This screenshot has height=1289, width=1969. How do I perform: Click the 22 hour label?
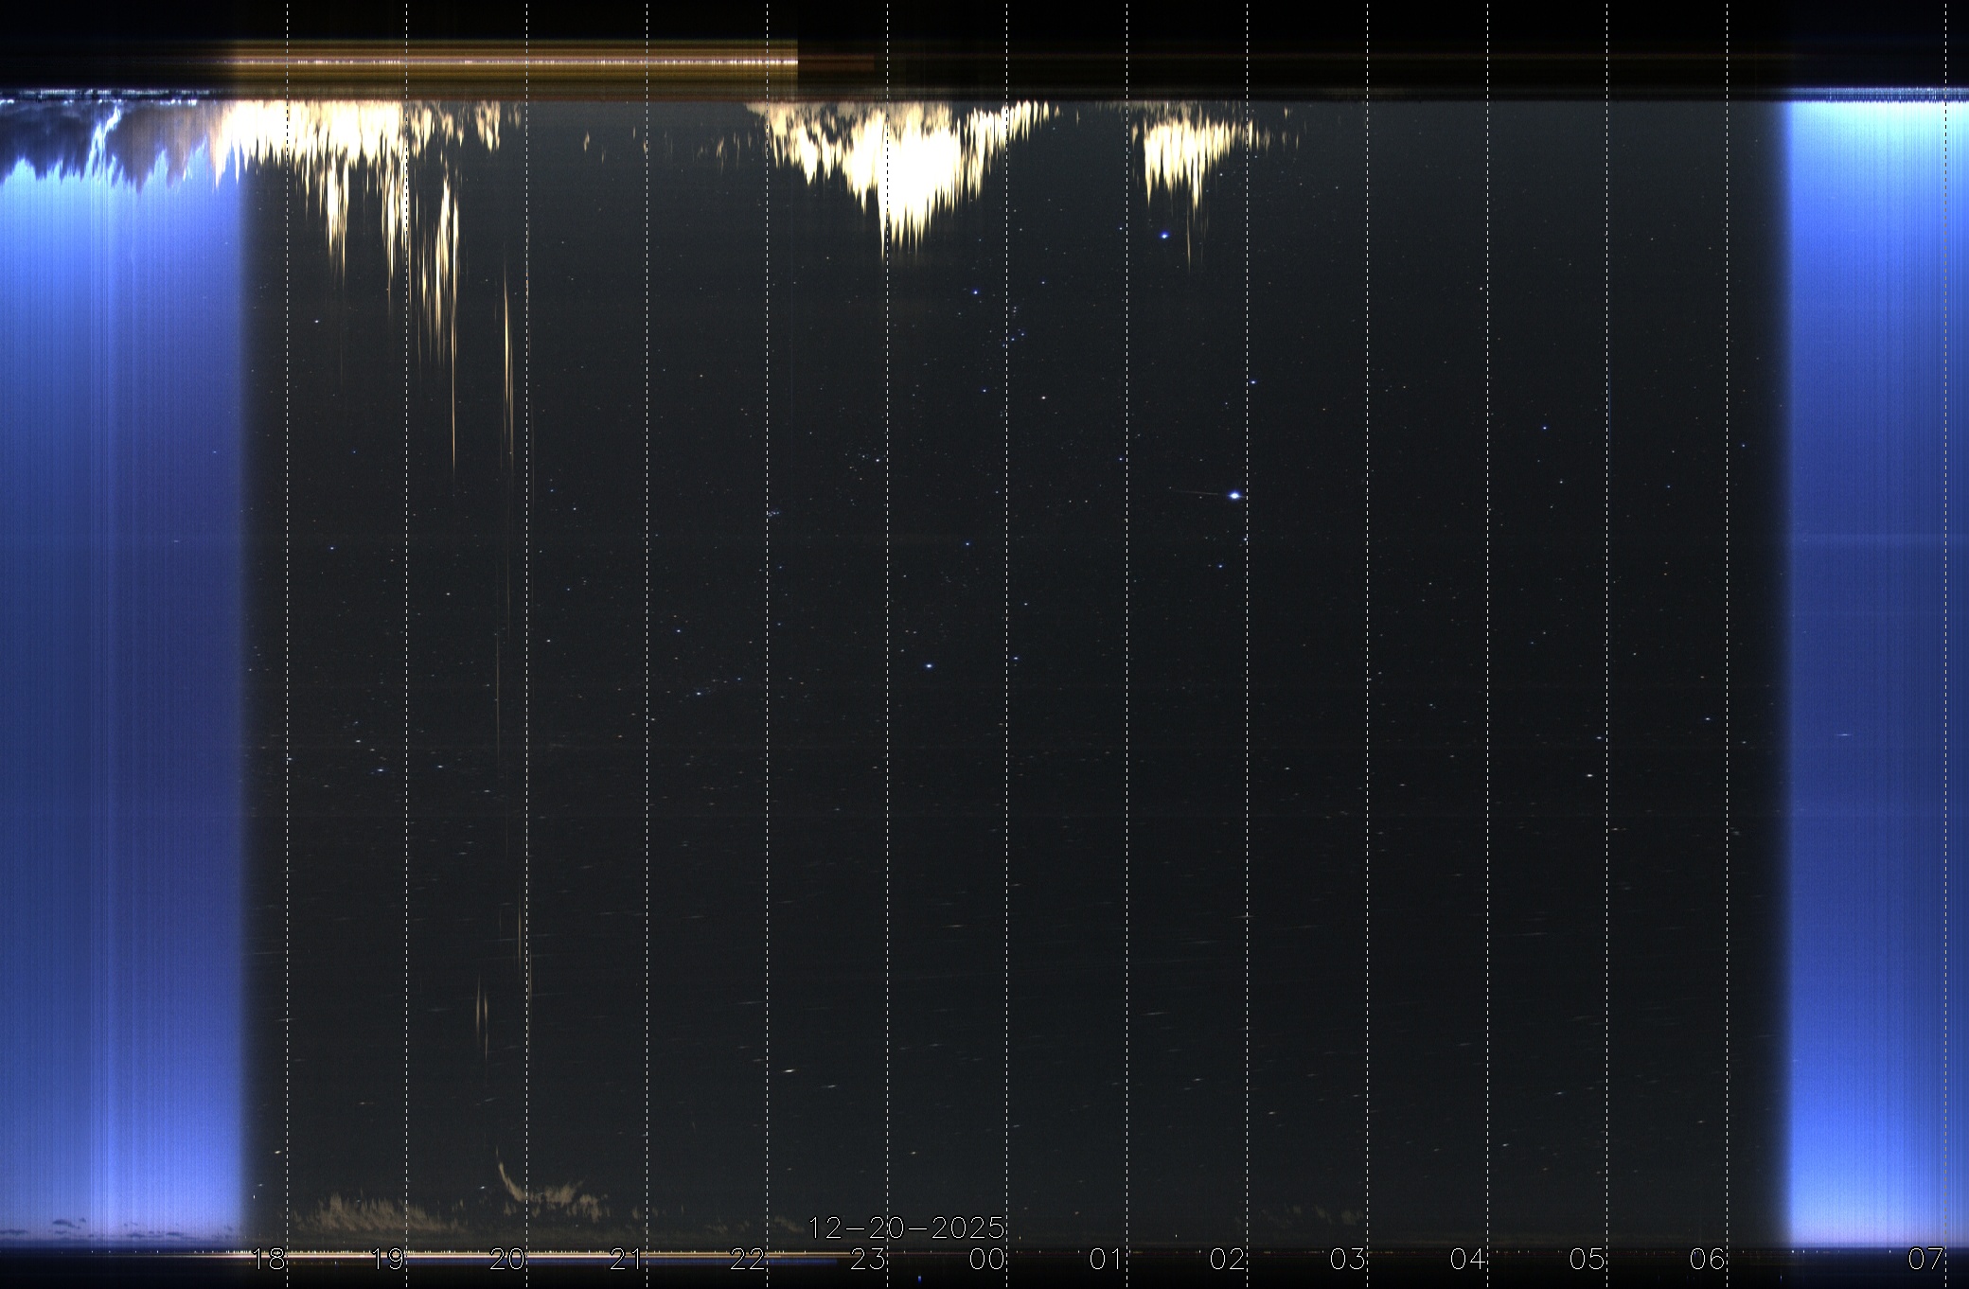pyautogui.click(x=748, y=1259)
